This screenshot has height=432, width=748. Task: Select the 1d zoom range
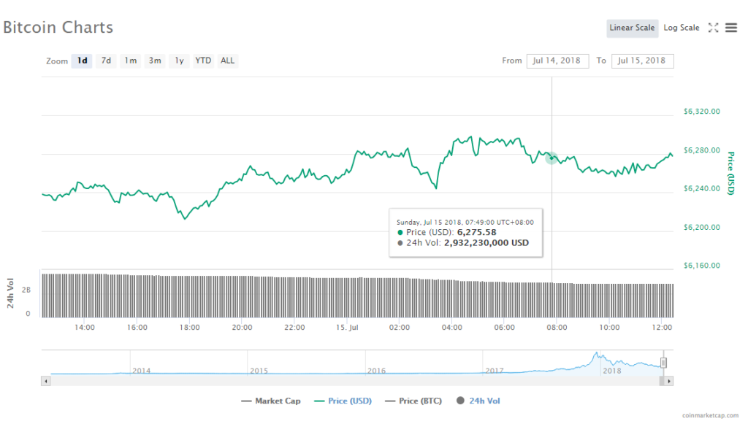click(x=82, y=61)
